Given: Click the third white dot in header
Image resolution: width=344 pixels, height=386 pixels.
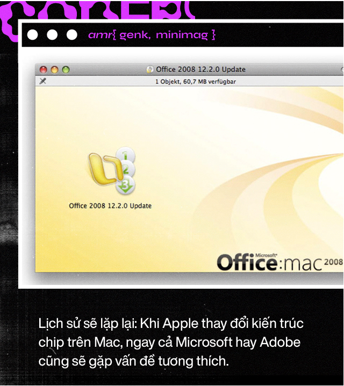Looking at the screenshot, I should 71,35.
